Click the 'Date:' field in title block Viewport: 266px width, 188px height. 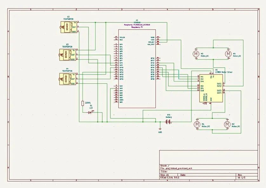point(183,175)
